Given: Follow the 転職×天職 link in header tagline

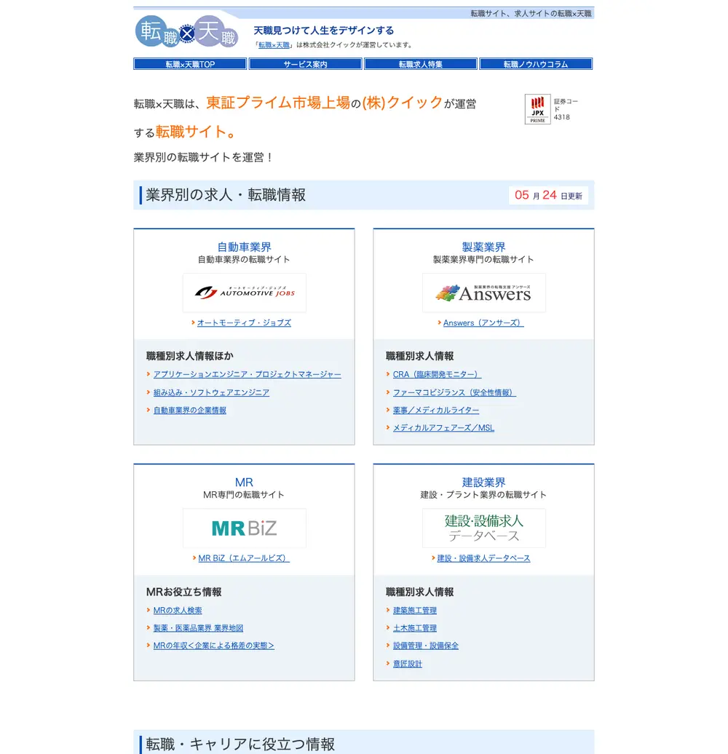Looking at the screenshot, I should tap(274, 44).
